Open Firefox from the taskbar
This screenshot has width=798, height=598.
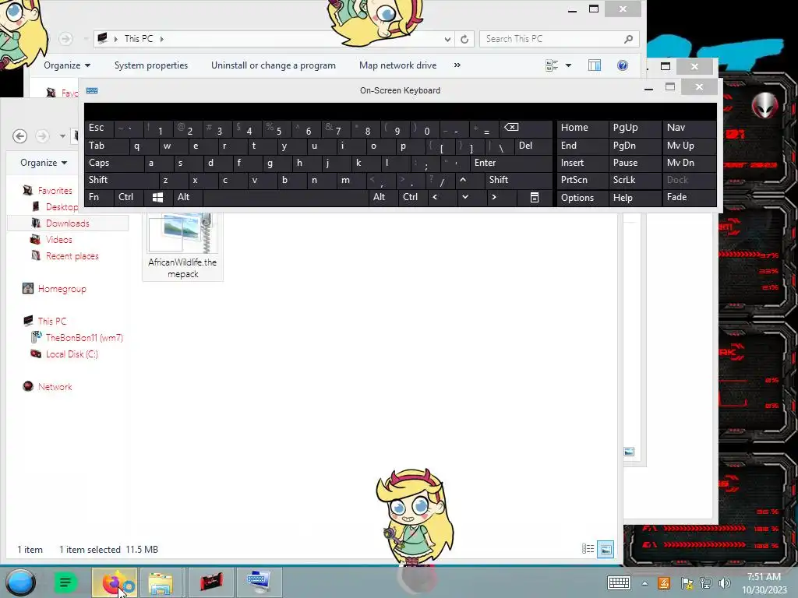click(115, 582)
